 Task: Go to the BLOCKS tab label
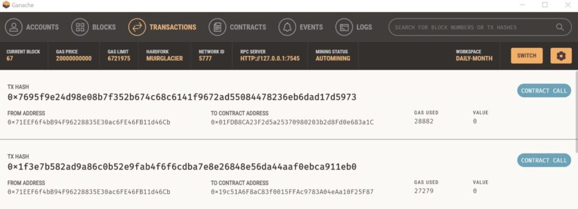click(x=104, y=27)
